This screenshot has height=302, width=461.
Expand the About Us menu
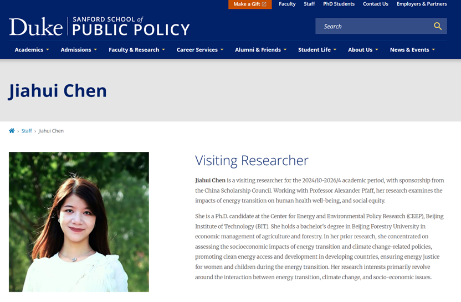coord(363,50)
